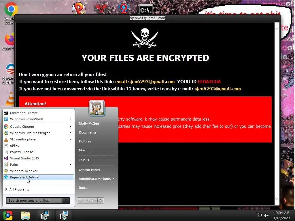Click the Search programs and files box
Image resolution: width=295 pixels, height=221 pixels.
click(x=34, y=201)
